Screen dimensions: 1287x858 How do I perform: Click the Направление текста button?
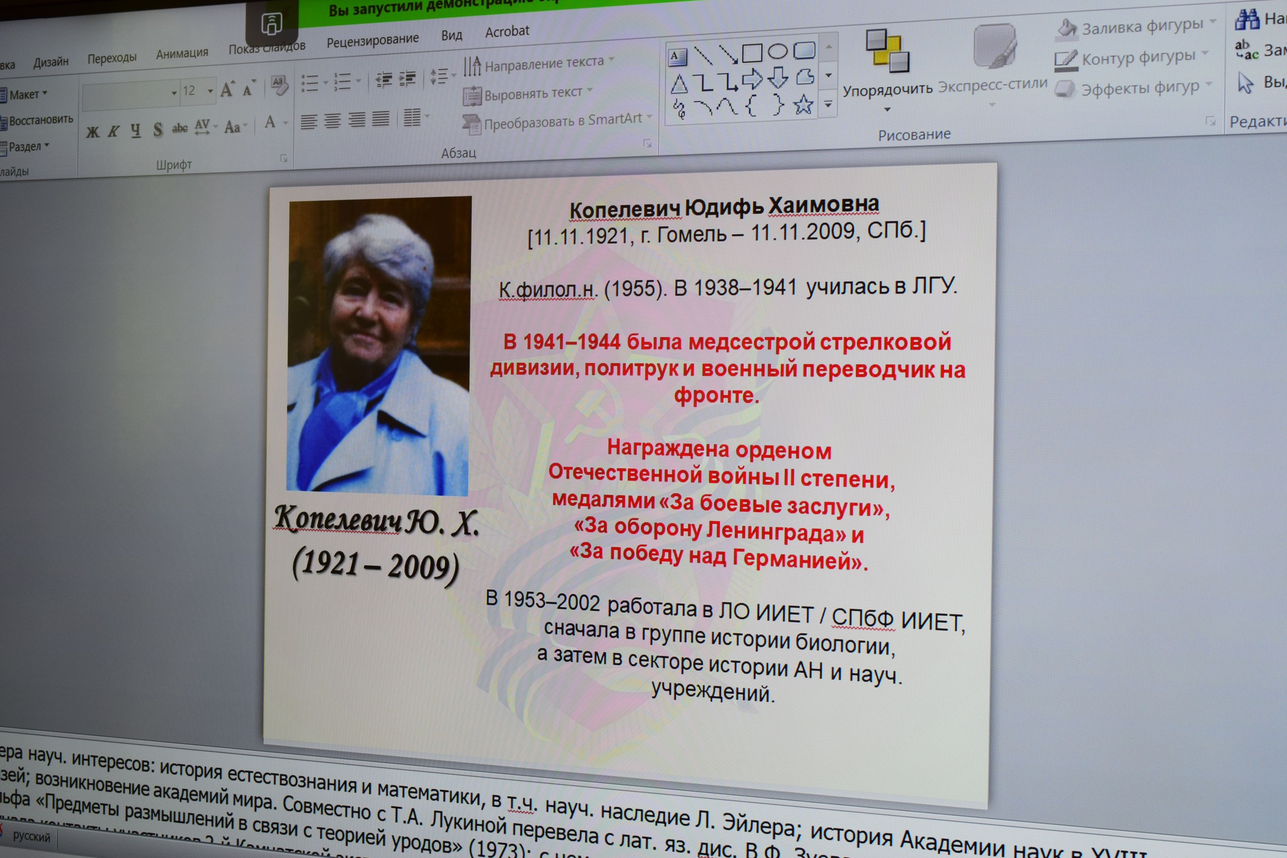pyautogui.click(x=538, y=65)
